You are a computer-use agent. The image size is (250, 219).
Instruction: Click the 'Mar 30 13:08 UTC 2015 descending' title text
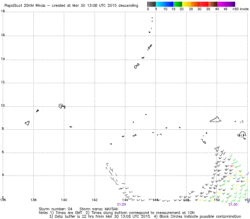coord(105,6)
